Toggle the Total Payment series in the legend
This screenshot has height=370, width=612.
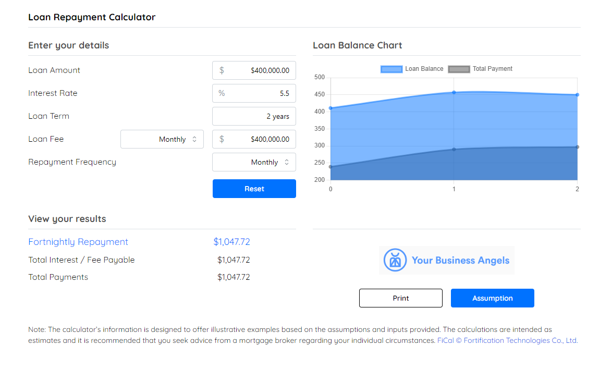(458, 69)
